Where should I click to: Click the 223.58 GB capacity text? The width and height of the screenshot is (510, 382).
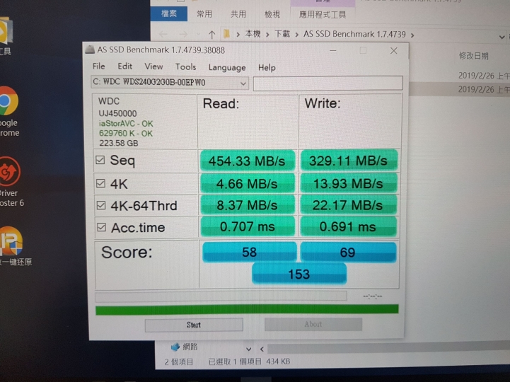[118, 143]
